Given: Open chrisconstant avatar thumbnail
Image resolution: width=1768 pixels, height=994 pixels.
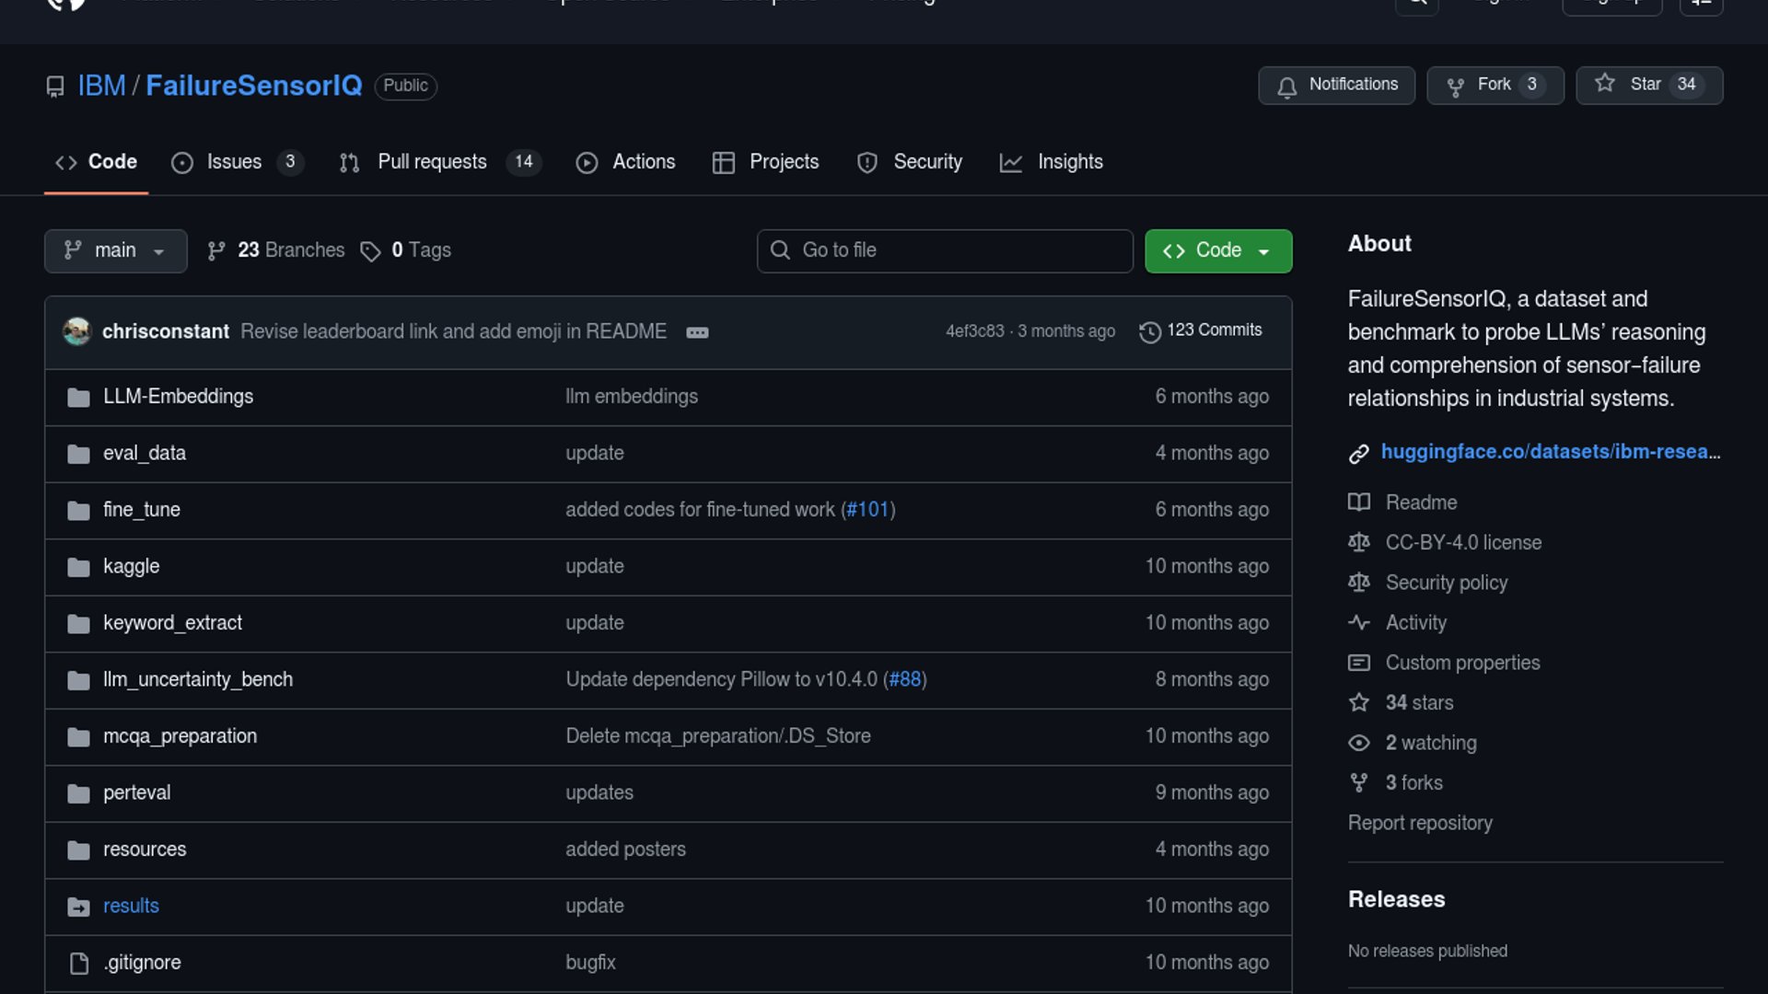Looking at the screenshot, I should [77, 331].
